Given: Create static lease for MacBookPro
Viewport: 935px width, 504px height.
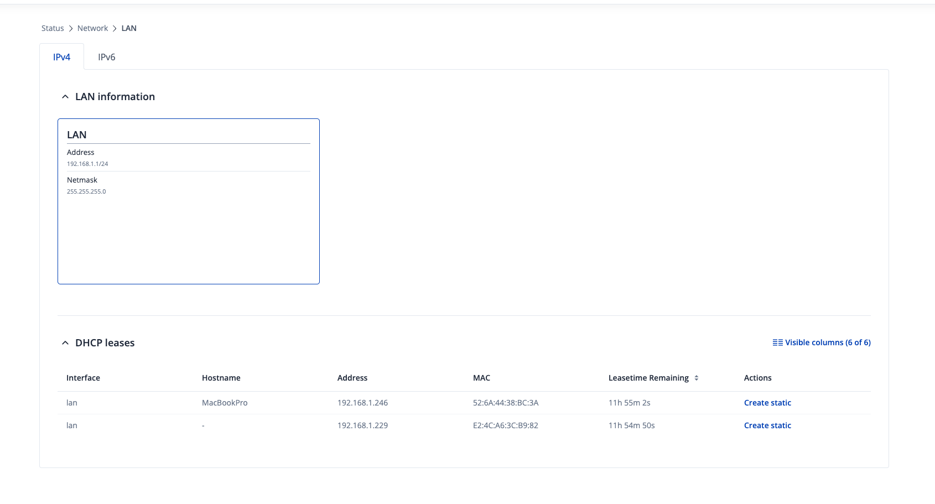Looking at the screenshot, I should click(767, 403).
